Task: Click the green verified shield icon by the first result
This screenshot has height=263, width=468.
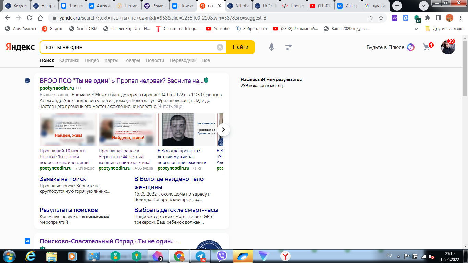Action: 206,80
